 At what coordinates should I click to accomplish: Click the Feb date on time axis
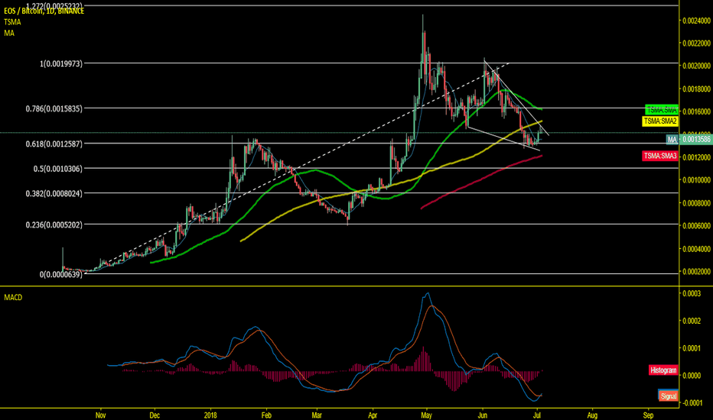pos(266,415)
